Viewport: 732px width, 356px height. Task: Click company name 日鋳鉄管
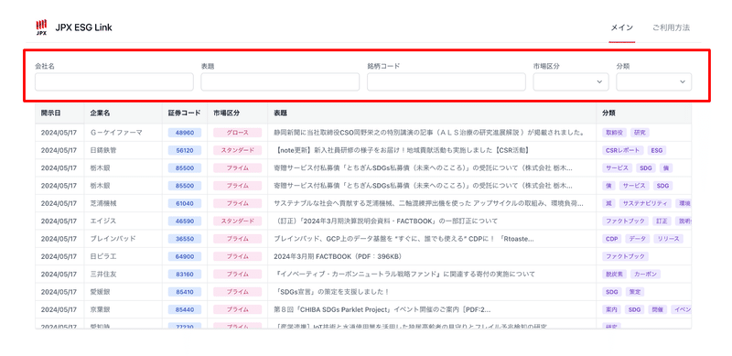pos(103,150)
